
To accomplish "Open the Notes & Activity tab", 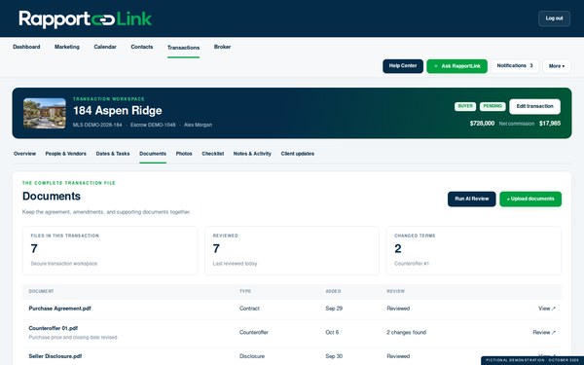I will tap(252, 154).
